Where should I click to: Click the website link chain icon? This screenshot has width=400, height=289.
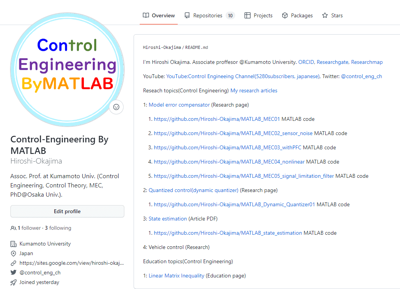pyautogui.click(x=13, y=263)
